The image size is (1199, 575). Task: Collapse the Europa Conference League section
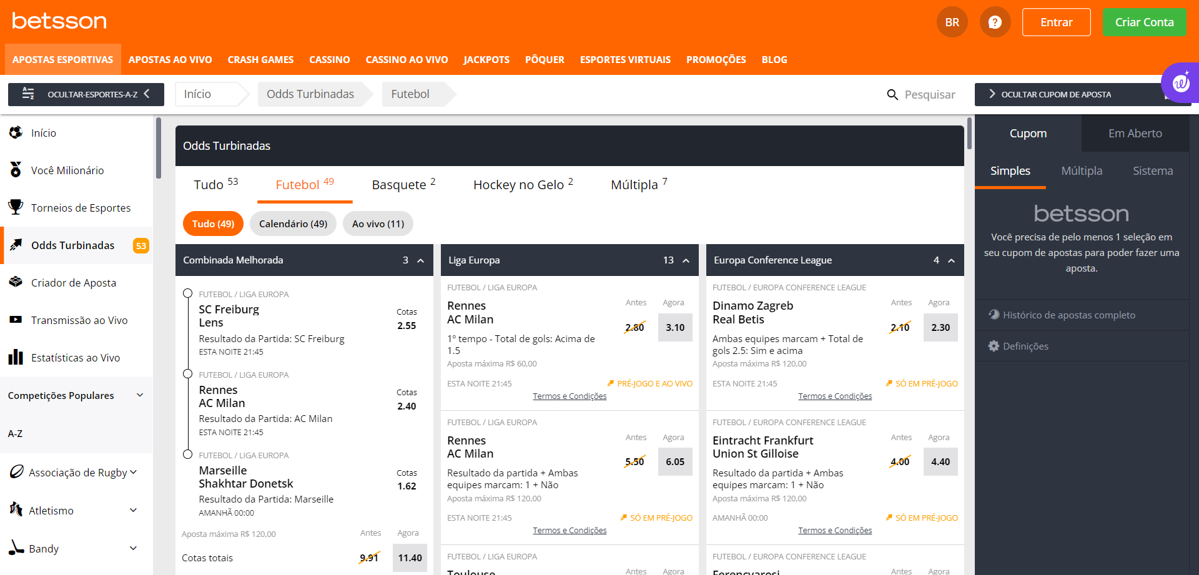[952, 260]
